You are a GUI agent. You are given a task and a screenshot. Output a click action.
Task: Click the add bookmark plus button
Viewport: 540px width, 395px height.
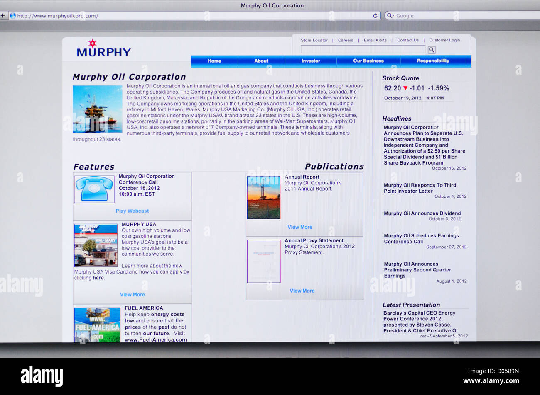click(x=2, y=16)
